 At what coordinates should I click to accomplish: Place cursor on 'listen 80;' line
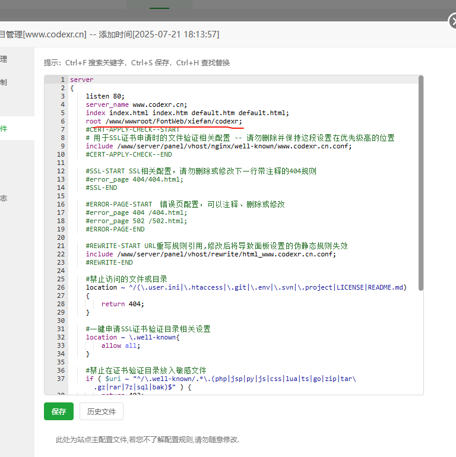point(105,96)
